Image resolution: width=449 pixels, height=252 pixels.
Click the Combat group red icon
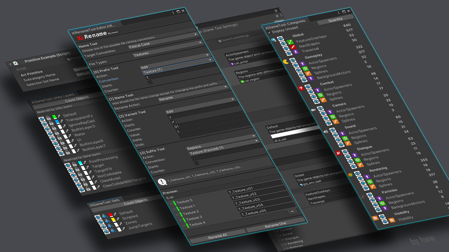click(301, 88)
